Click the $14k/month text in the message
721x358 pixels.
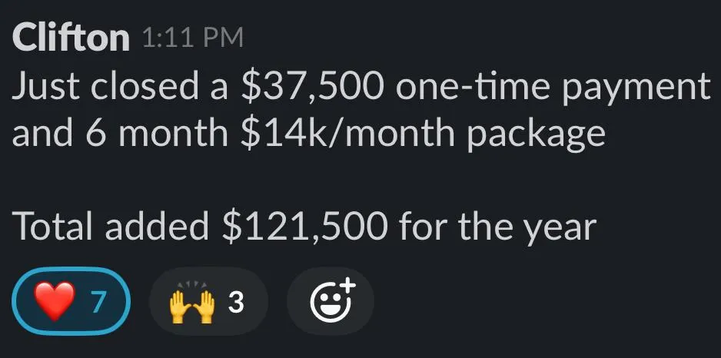point(350,134)
